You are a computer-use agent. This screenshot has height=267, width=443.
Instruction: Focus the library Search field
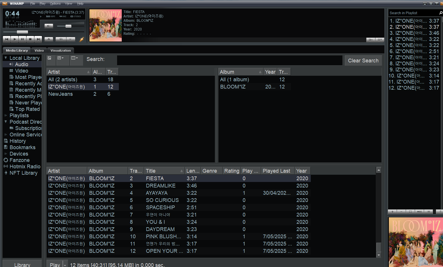click(230, 60)
